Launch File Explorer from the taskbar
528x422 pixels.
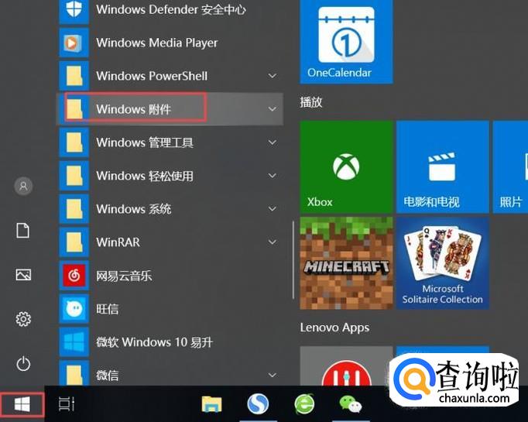[x=211, y=404]
